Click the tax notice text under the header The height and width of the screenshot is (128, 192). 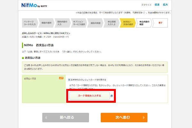pos(123,12)
